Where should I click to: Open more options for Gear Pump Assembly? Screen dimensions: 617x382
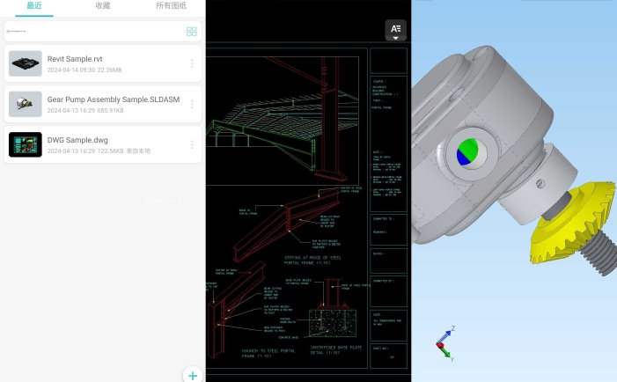pyautogui.click(x=192, y=105)
